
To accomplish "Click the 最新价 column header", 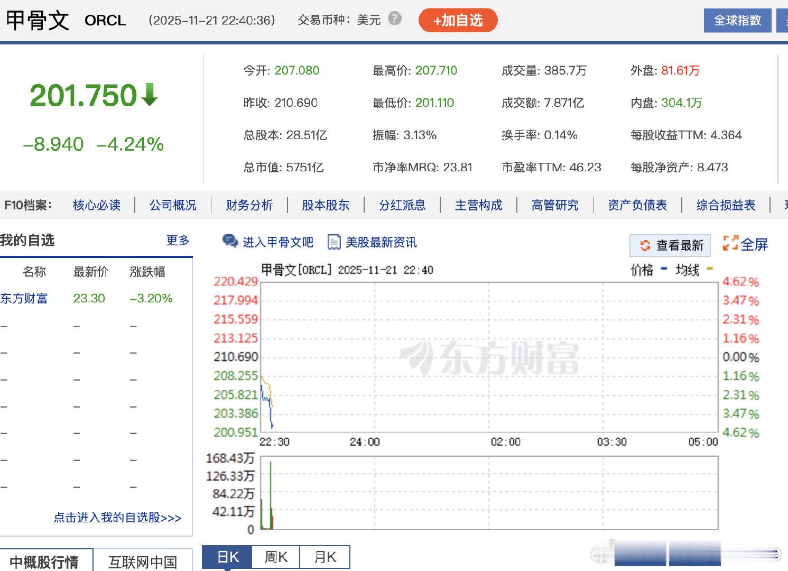I will click(x=91, y=272).
